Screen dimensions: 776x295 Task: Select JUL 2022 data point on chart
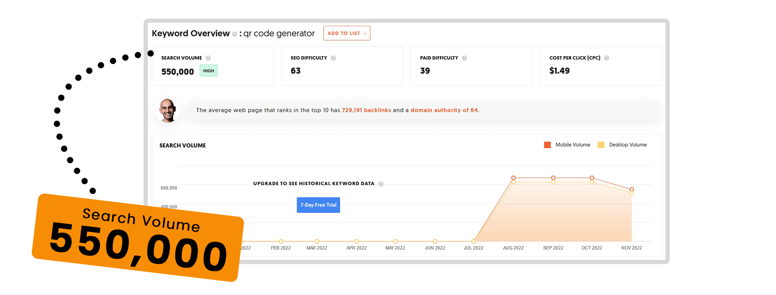click(x=474, y=241)
